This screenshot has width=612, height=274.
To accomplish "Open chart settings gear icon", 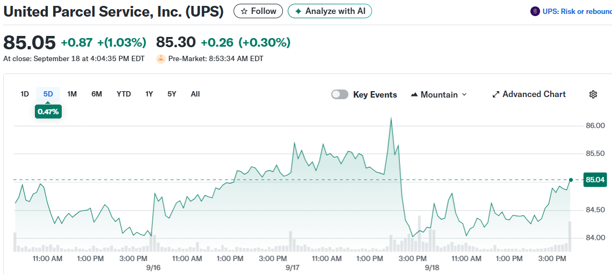I will [593, 94].
